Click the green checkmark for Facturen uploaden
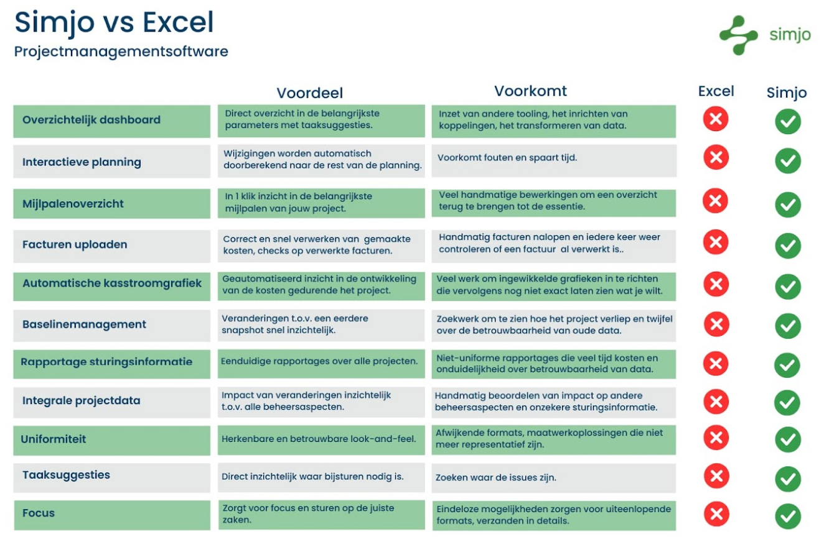The image size is (834, 547). tap(787, 246)
